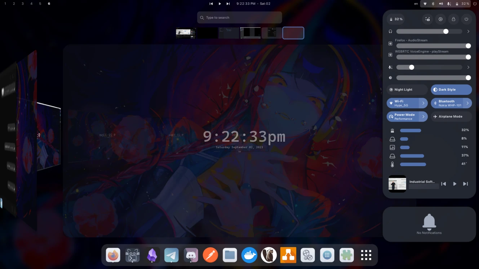Switch to workspace 1 in top bar
Screen dimensions: 479x269
[5, 4]
